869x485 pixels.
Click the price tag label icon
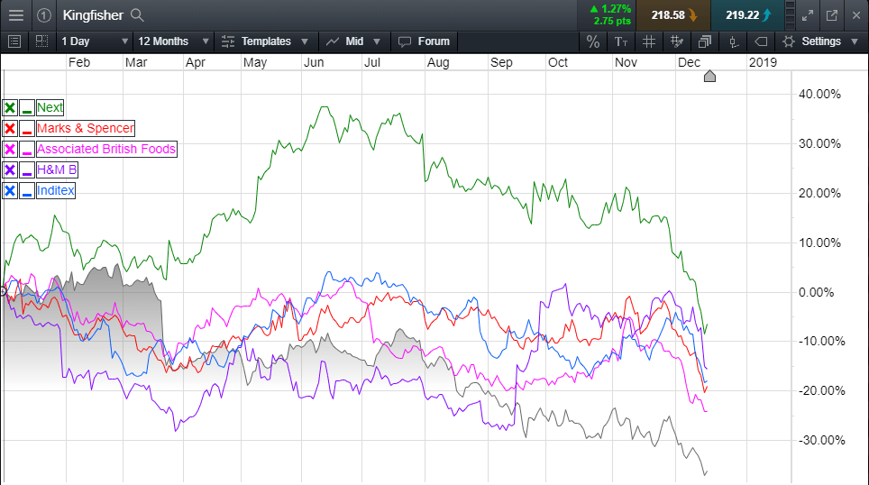tap(761, 41)
